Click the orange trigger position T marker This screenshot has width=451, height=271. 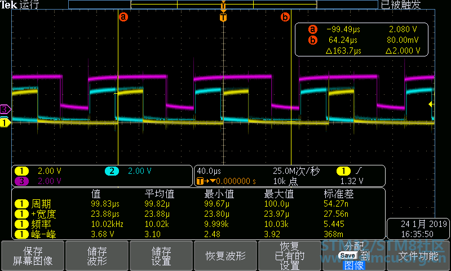[223, 18]
